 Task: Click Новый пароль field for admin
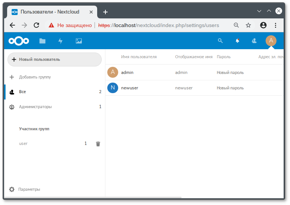(230, 72)
